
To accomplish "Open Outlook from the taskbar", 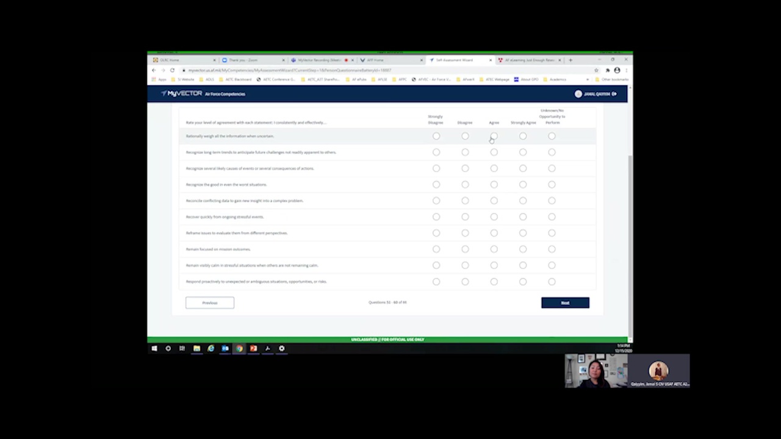I will coord(225,349).
